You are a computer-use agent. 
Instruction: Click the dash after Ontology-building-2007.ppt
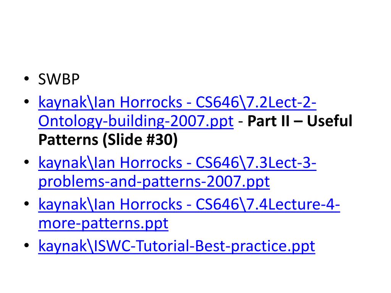click(x=241, y=122)
